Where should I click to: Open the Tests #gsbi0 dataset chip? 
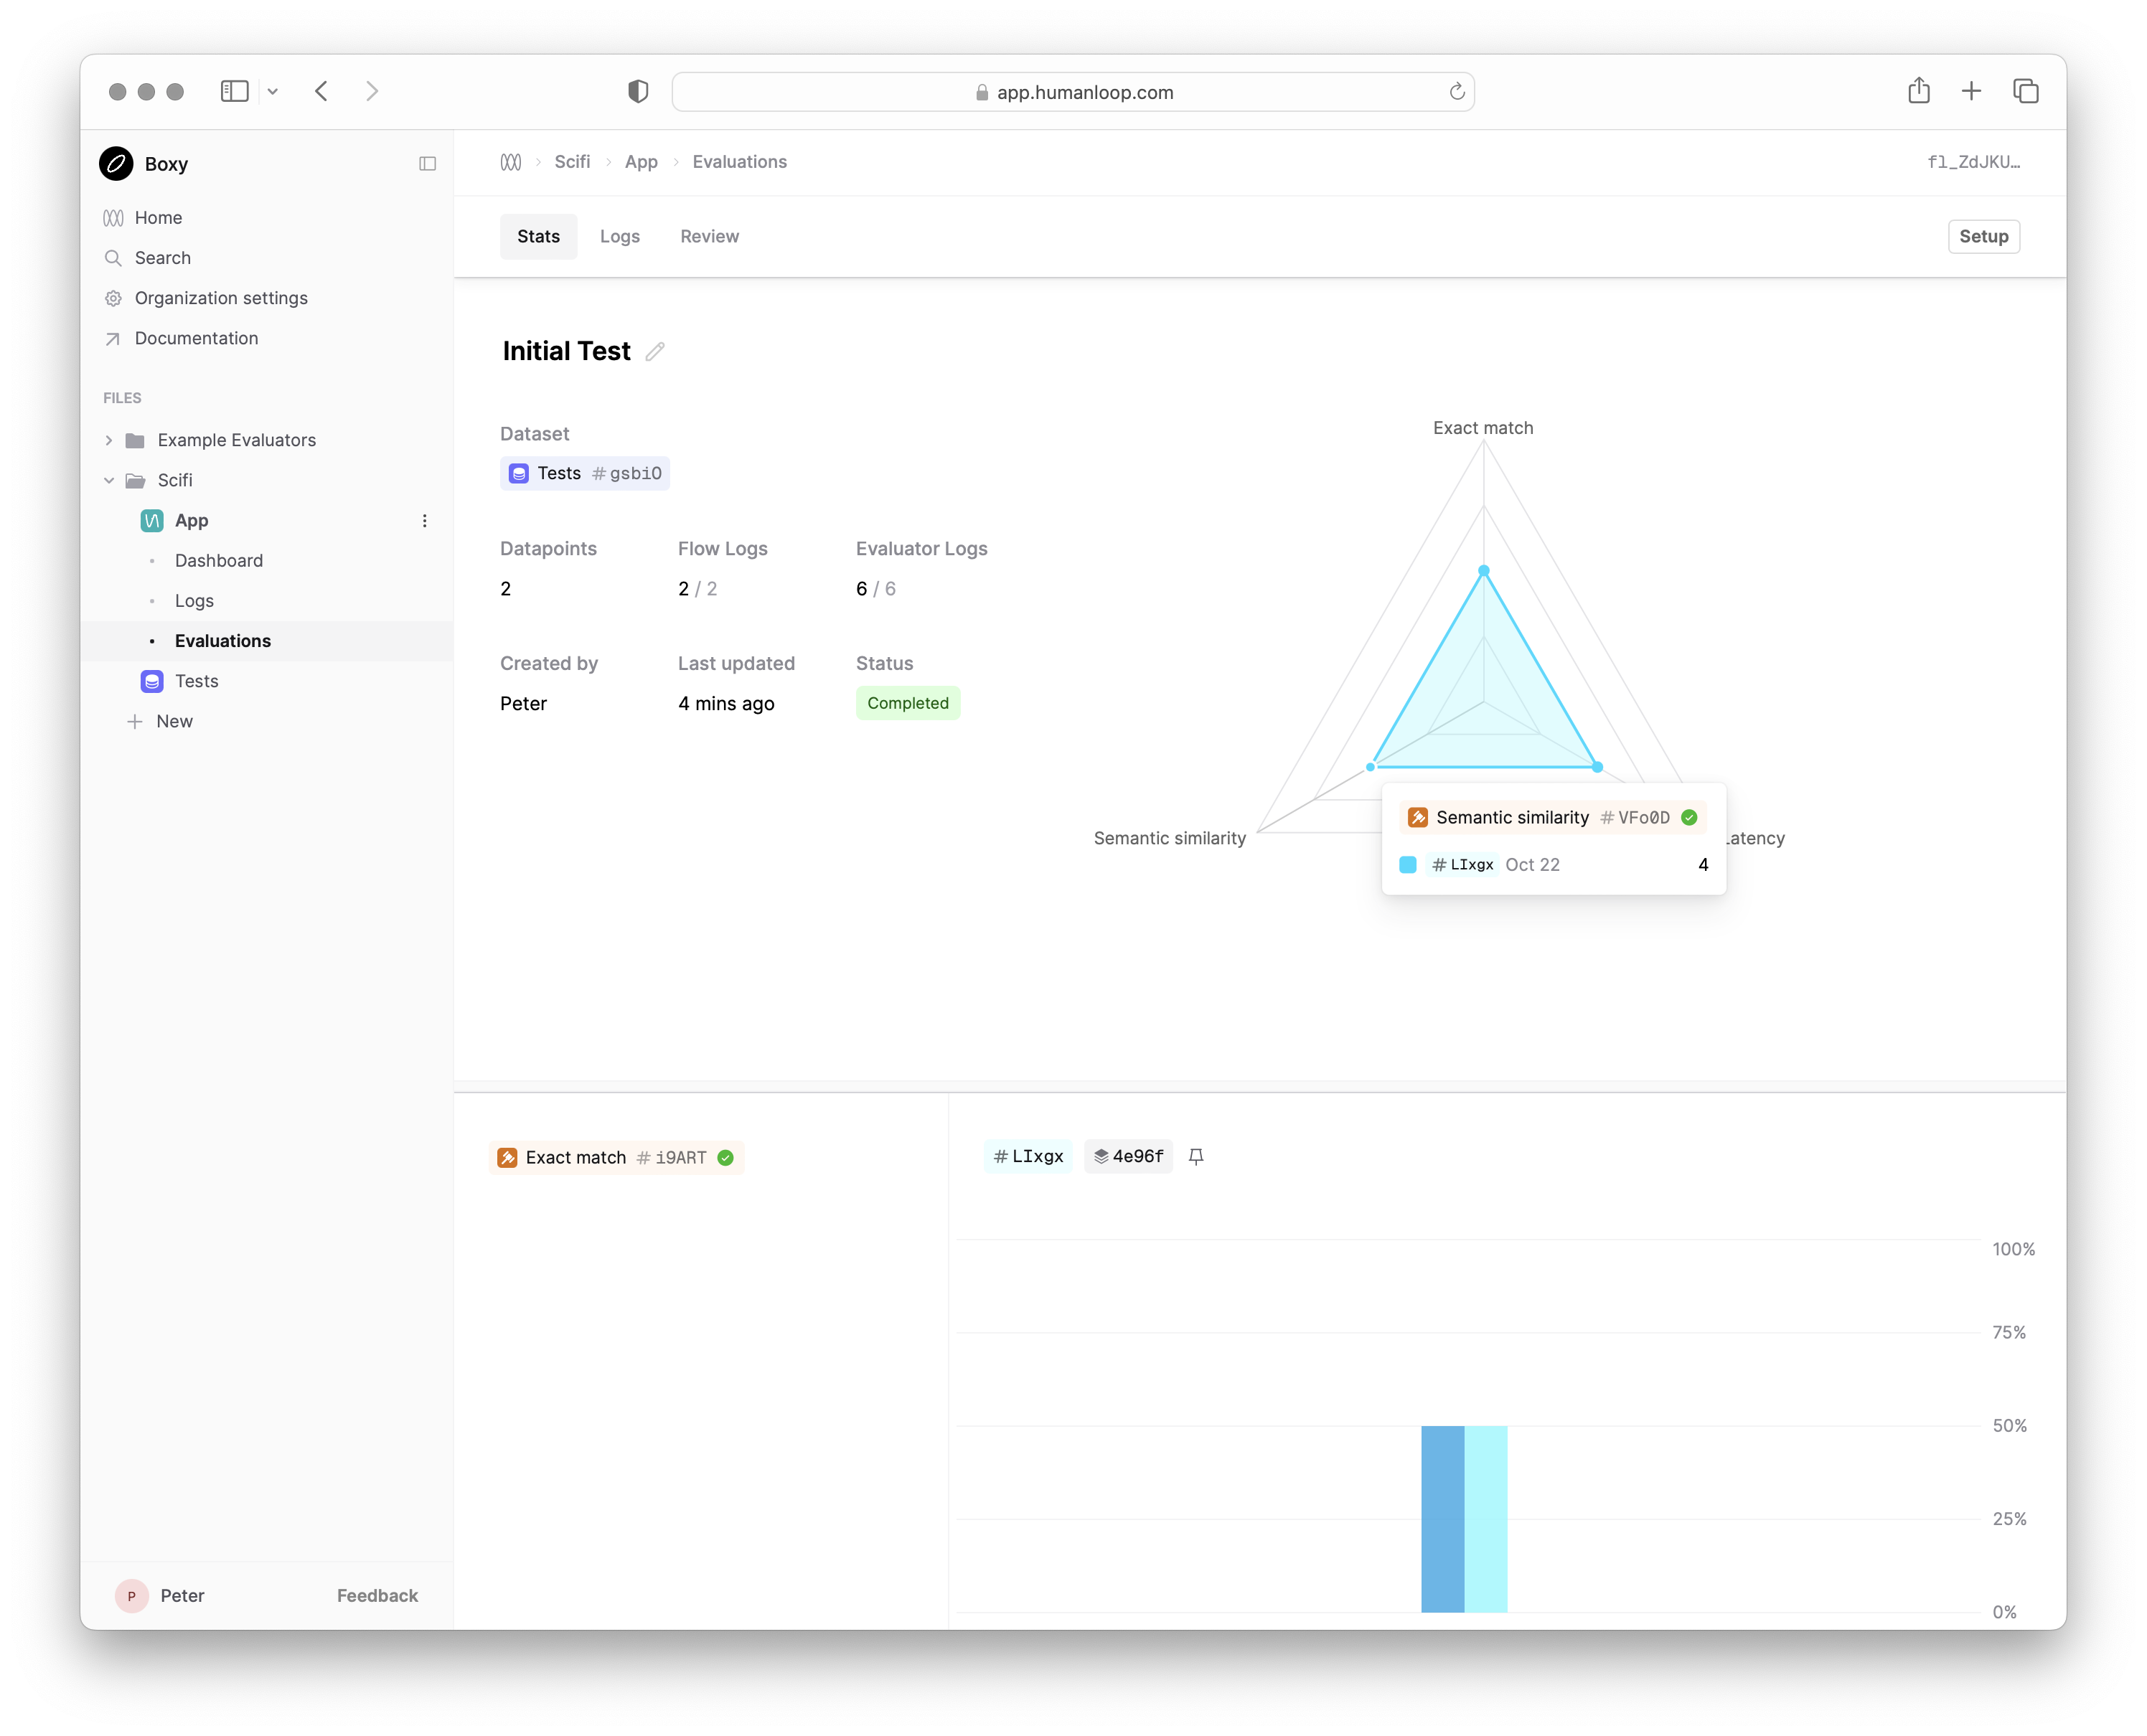click(x=586, y=473)
